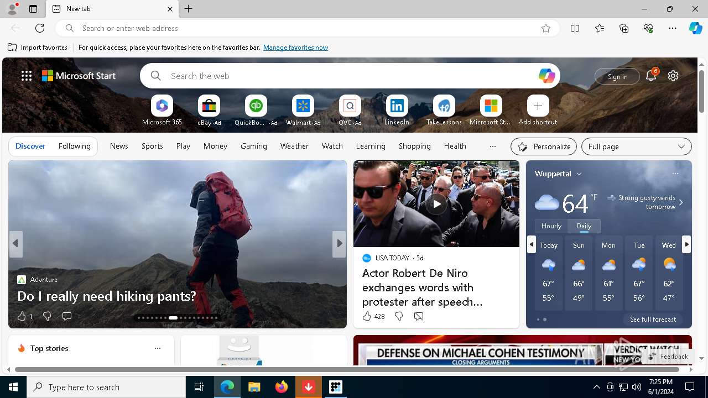Open Edge profile icon

coord(12,9)
